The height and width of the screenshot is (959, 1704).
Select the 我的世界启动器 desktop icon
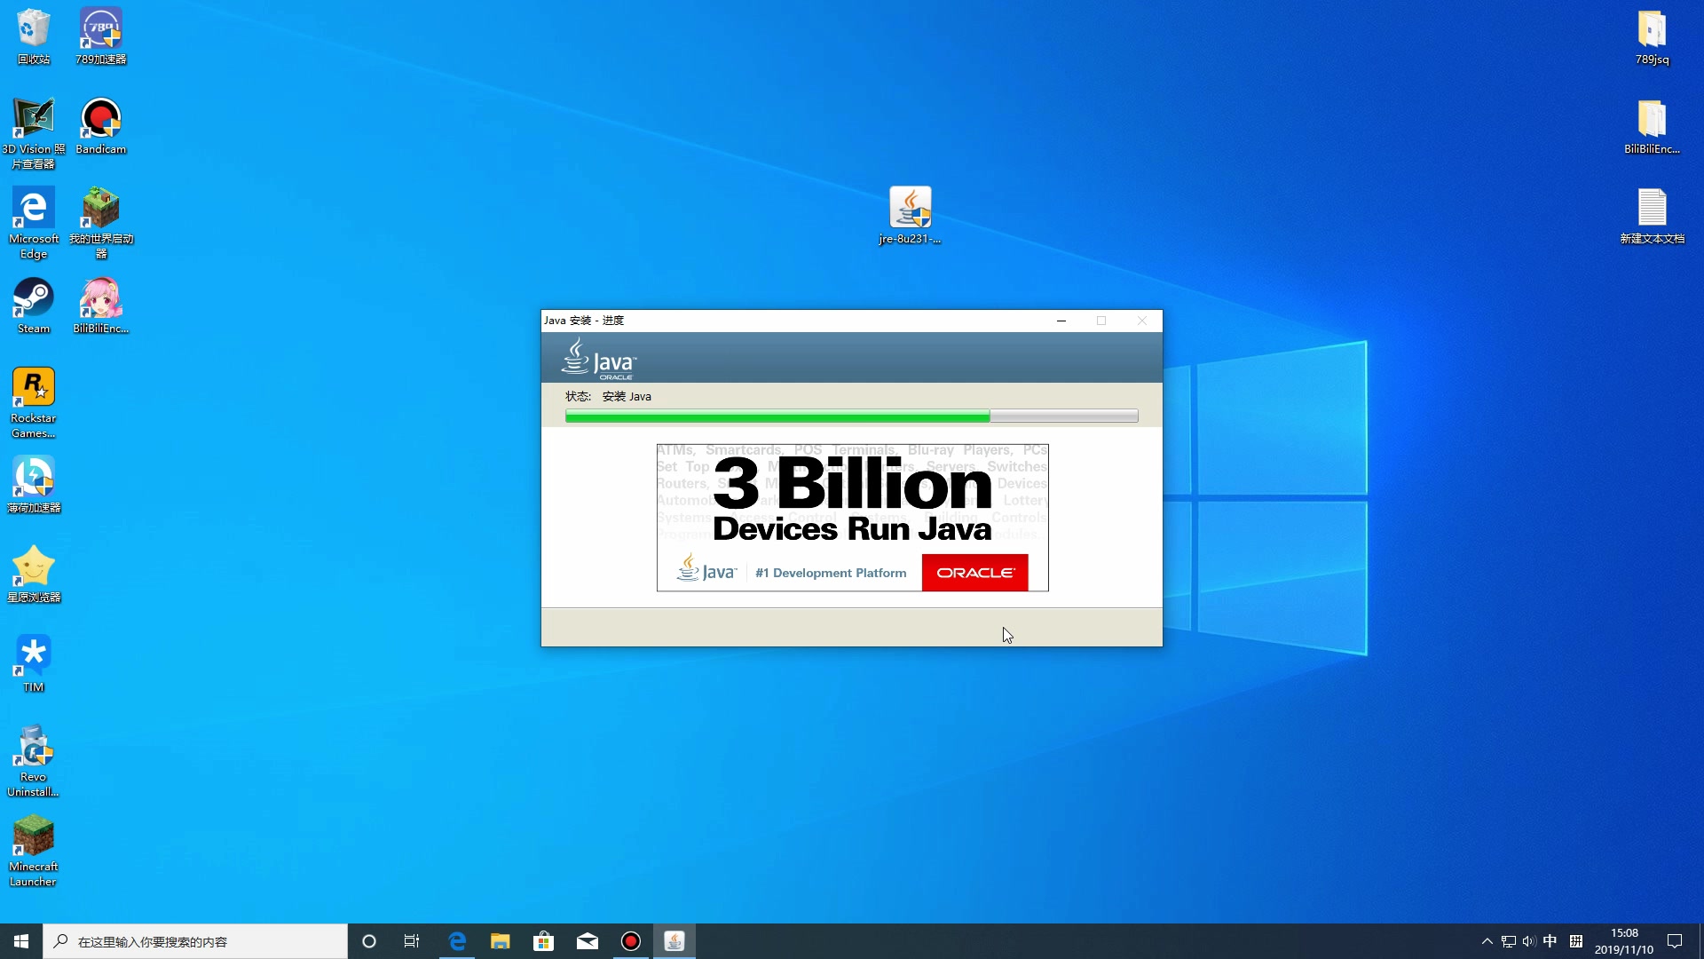click(100, 223)
